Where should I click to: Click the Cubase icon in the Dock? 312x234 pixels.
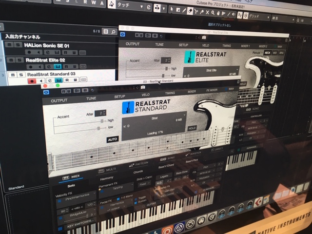[x=258, y=203]
